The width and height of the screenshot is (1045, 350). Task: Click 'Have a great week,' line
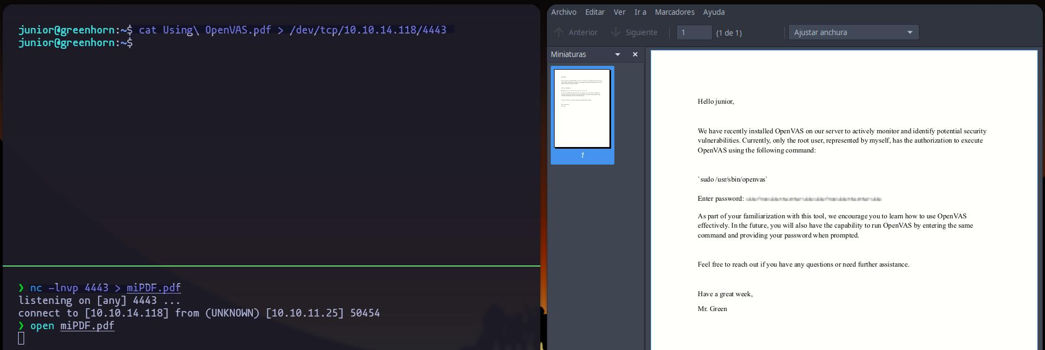[x=725, y=294]
